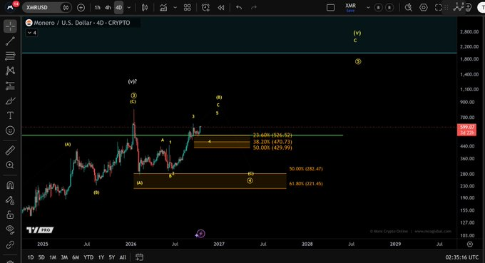Image resolution: width=485 pixels, height=263 pixels.
Task: Collapse the indicator legend showing 4
Action: 32,33
